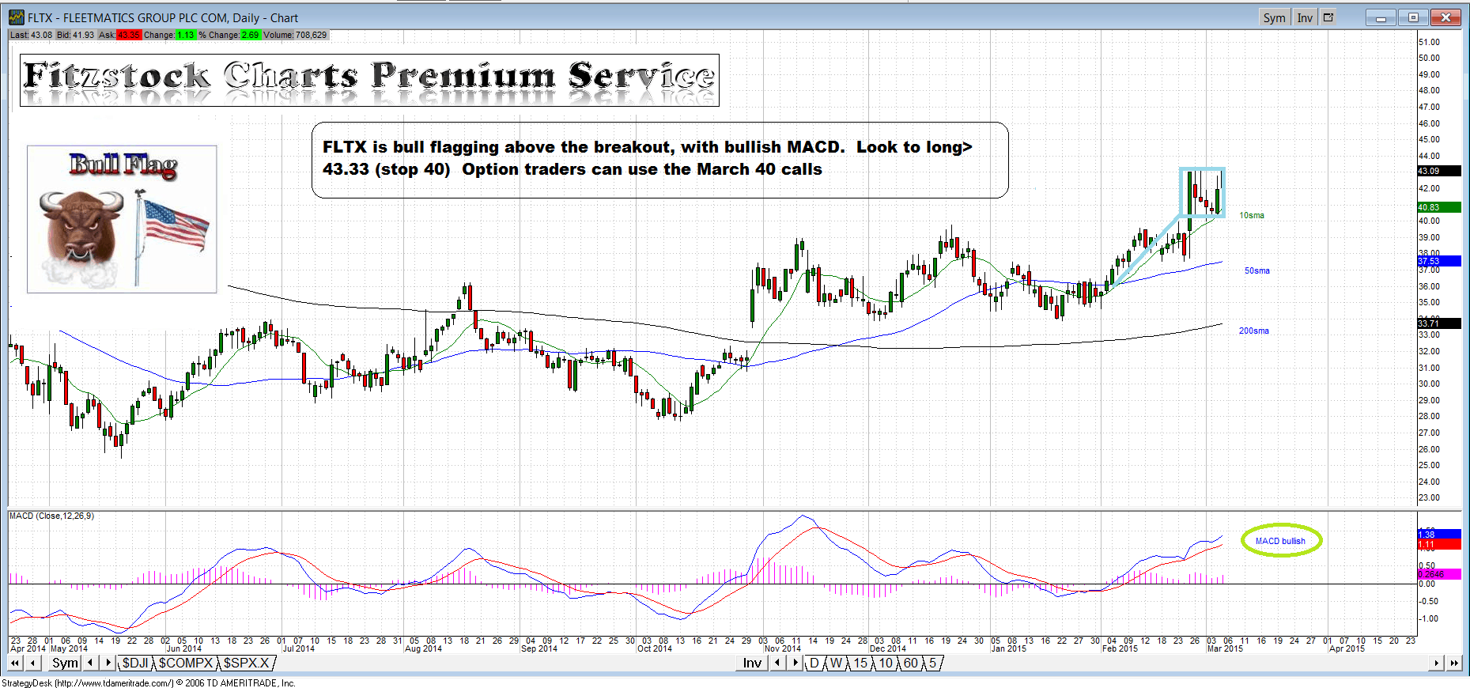Select the Weekly W interval tab
Image resolution: width=1470 pixels, height=688 pixels.
[x=836, y=663]
